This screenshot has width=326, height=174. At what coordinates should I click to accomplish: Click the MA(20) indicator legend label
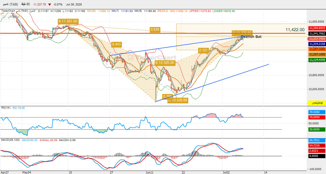(x=92, y=11)
